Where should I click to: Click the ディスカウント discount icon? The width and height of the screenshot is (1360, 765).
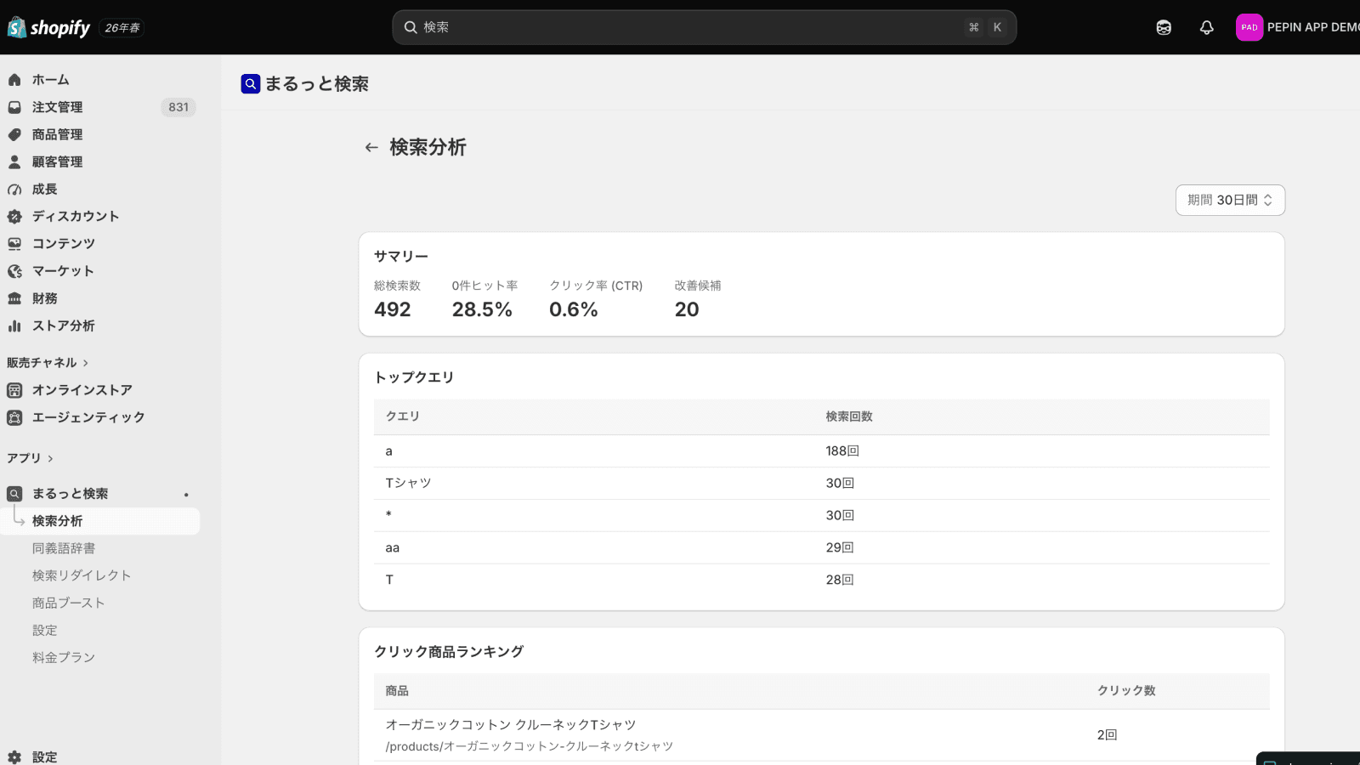[x=14, y=217]
